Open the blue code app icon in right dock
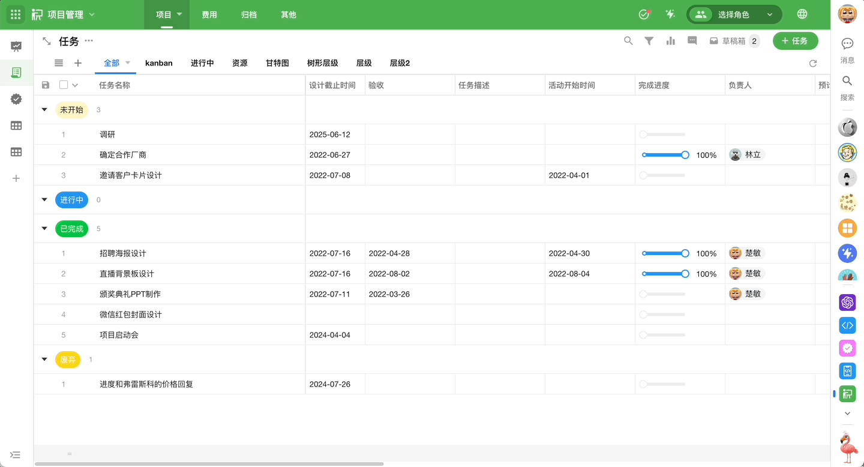The image size is (864, 467). point(847,325)
